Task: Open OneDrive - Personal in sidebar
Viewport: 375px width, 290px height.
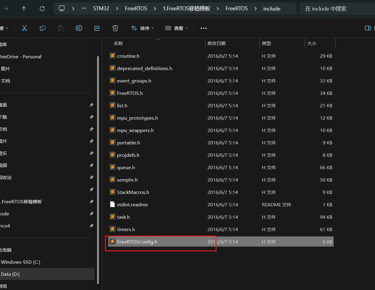Action: 21,56
